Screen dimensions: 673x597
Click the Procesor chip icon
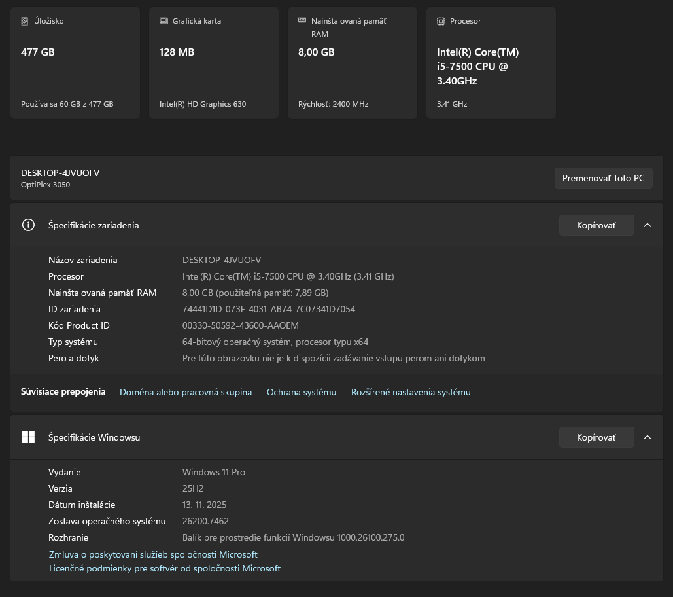(x=441, y=21)
